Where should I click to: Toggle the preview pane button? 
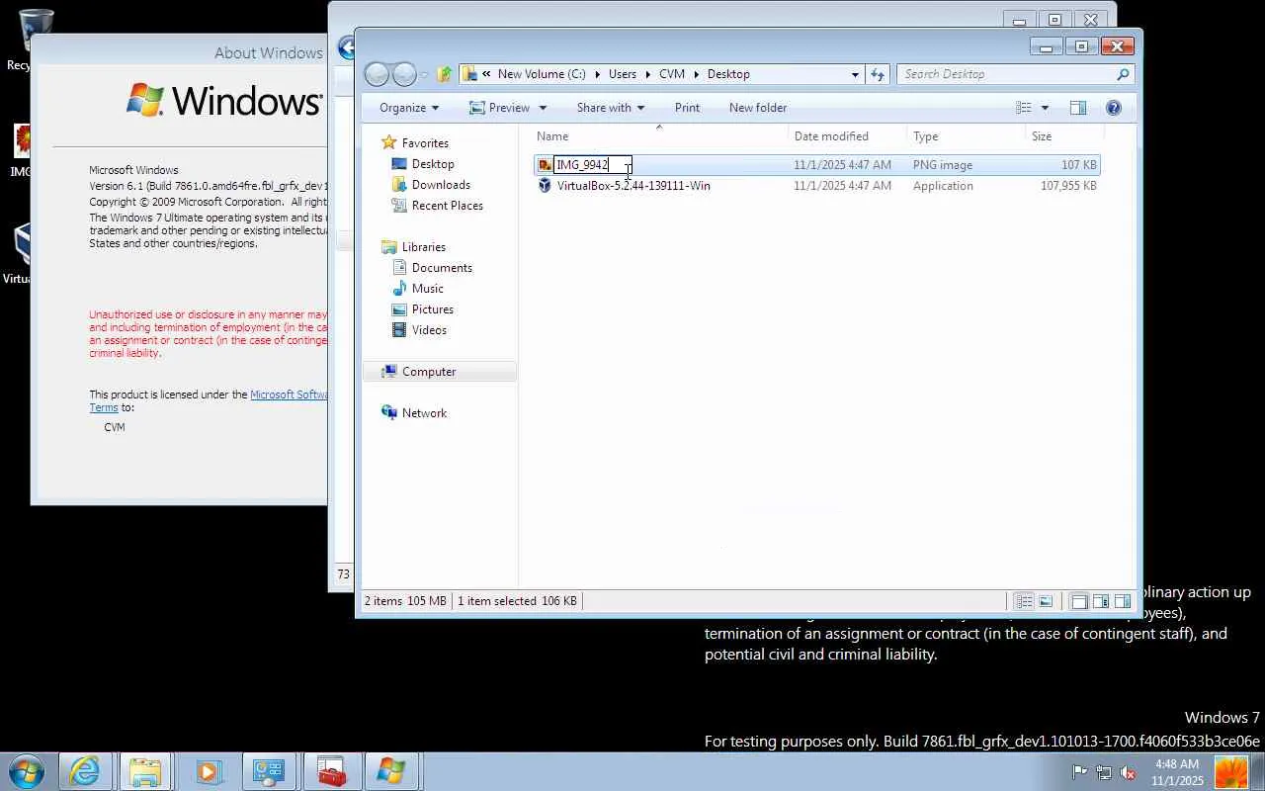[1078, 108]
